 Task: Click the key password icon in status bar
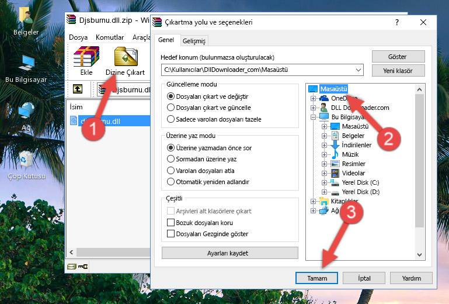coord(83,267)
